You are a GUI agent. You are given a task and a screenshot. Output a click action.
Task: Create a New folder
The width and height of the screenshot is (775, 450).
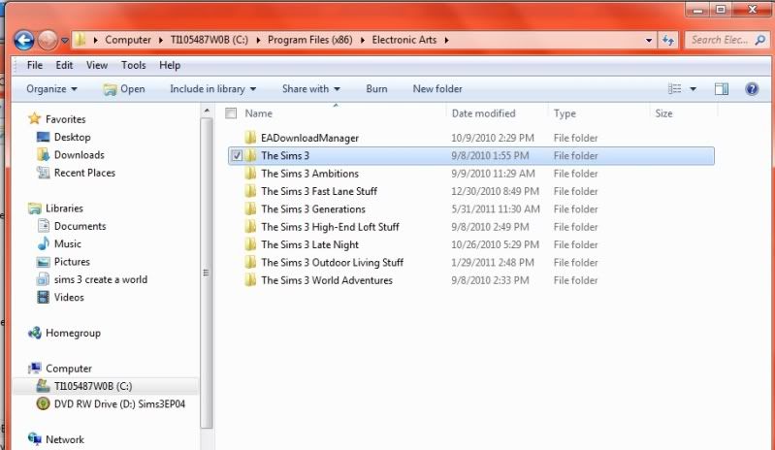coord(437,89)
